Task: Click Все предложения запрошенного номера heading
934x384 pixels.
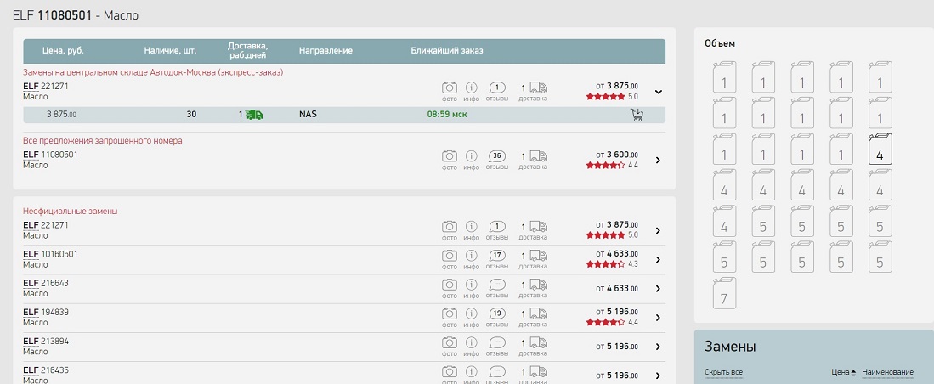Action: [x=103, y=141]
